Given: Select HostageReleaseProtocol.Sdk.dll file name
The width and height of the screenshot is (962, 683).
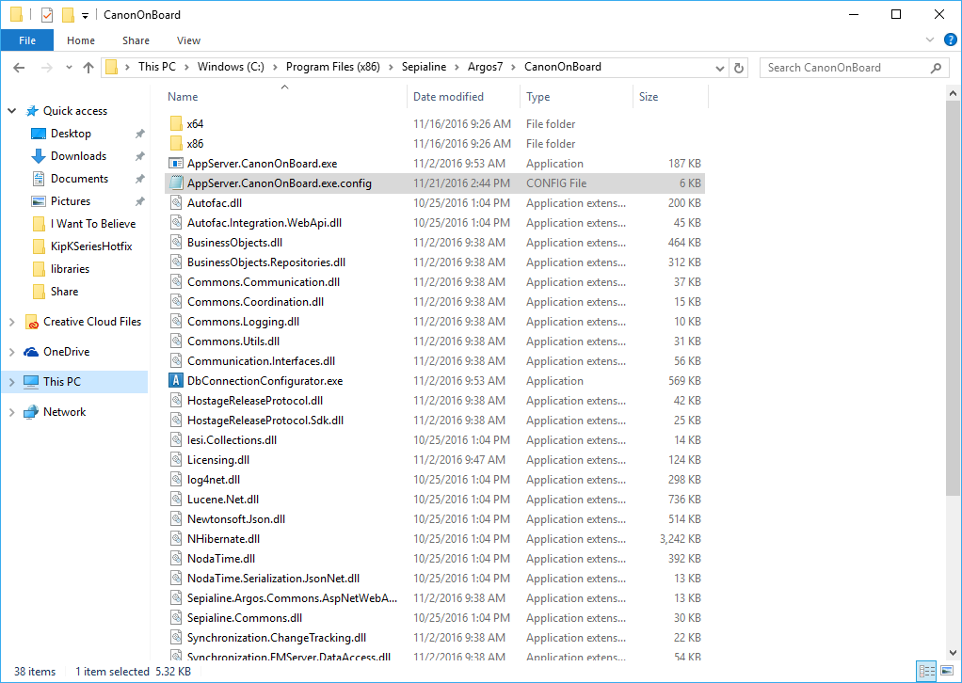Looking at the screenshot, I should click(265, 421).
